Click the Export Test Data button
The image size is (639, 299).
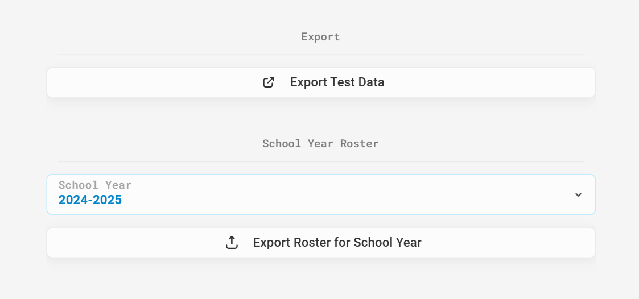[321, 82]
